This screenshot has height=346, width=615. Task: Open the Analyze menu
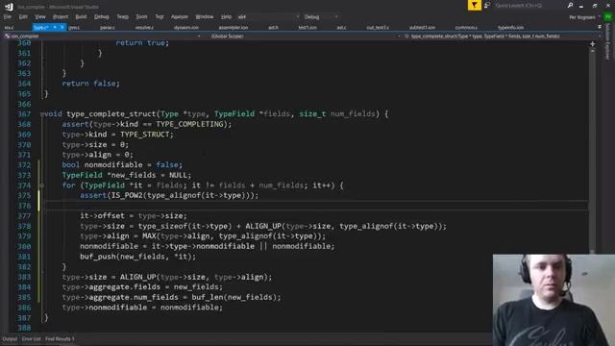[x=180, y=17]
